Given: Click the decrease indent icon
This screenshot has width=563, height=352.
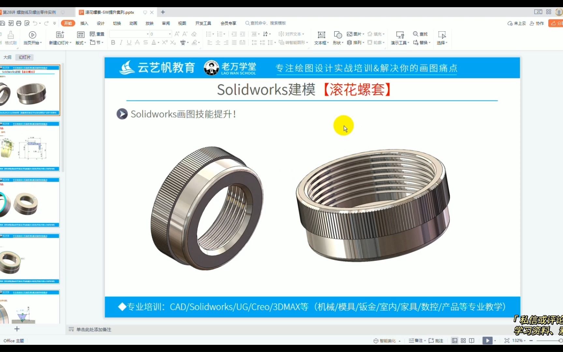Looking at the screenshot, I should point(234,34).
